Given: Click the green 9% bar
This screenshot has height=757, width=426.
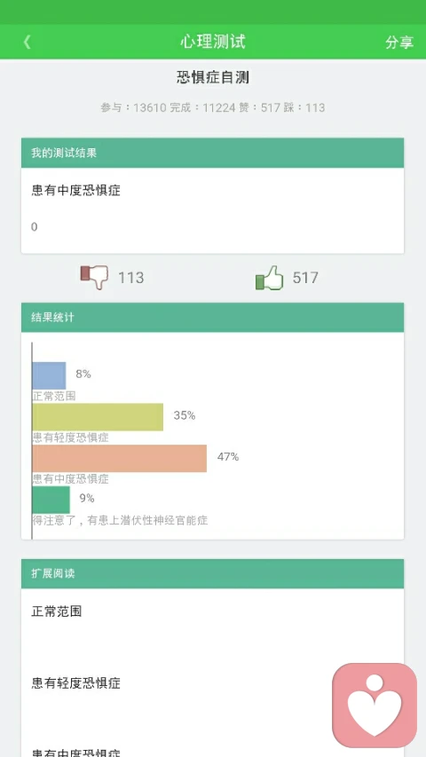Looking at the screenshot, I should [x=51, y=500].
